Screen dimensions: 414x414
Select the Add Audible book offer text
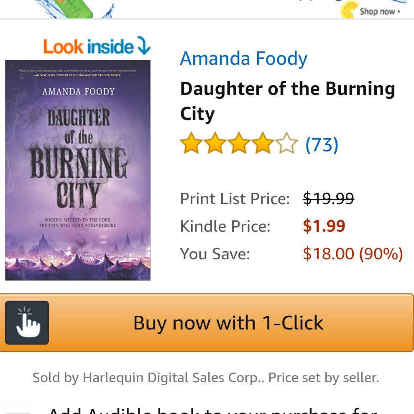(213, 410)
